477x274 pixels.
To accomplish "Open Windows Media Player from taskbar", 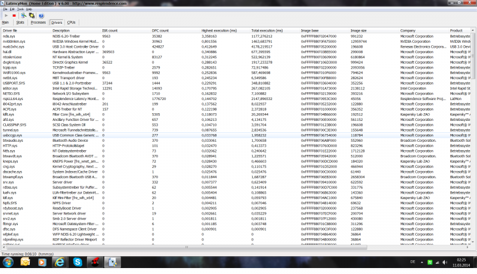I will click(42, 262).
